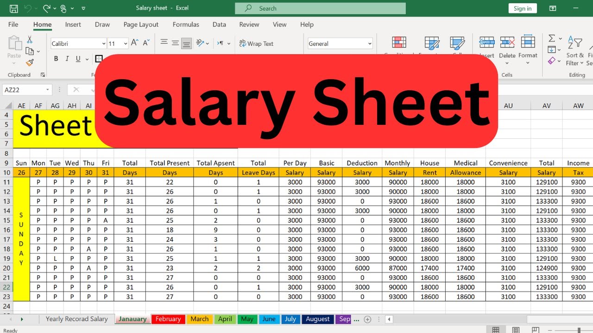Open the Calibri font name dropdown
The width and height of the screenshot is (593, 333).
pyautogui.click(x=103, y=43)
